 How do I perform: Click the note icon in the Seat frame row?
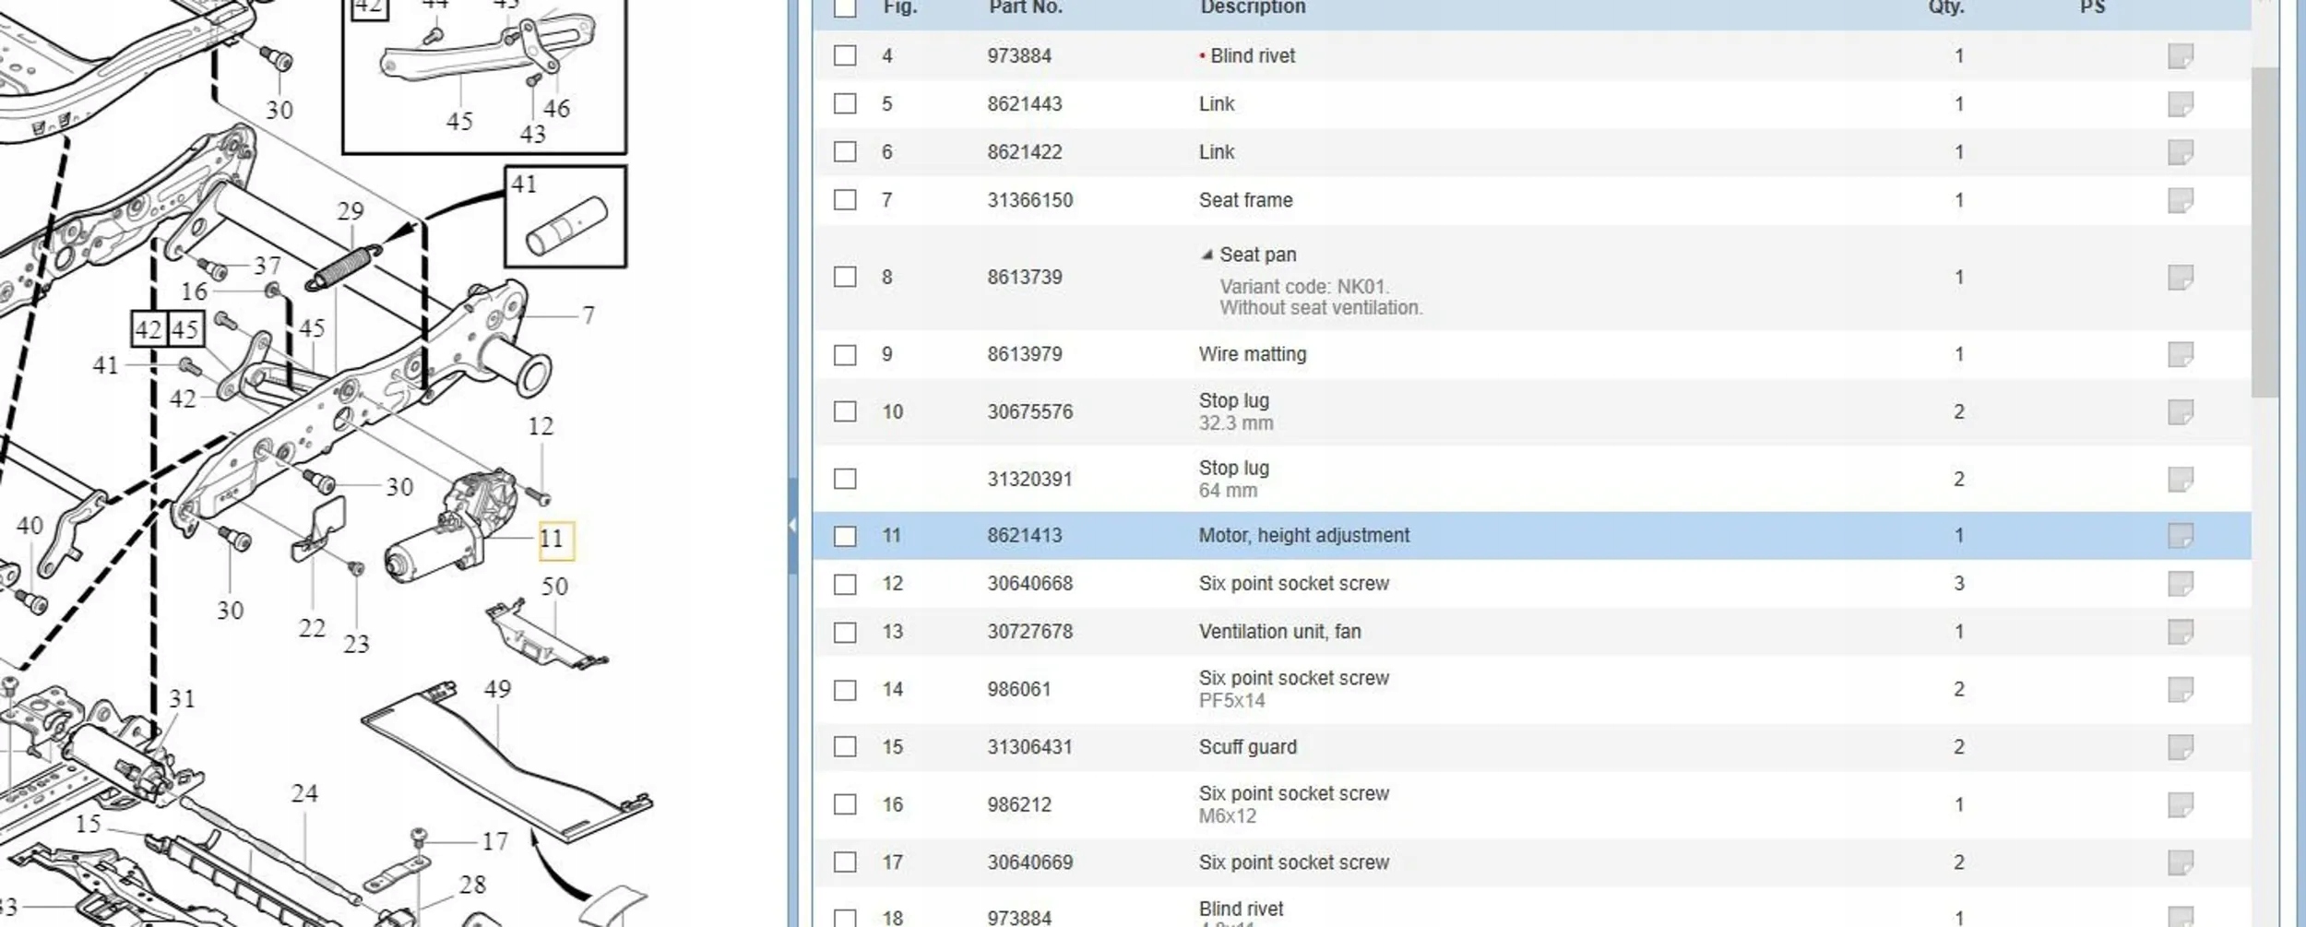(2181, 200)
